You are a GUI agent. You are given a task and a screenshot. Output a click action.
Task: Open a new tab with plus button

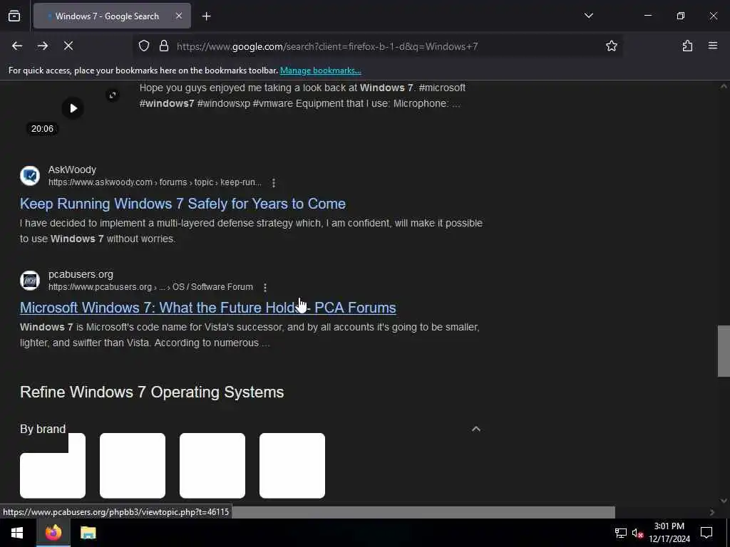(x=206, y=16)
